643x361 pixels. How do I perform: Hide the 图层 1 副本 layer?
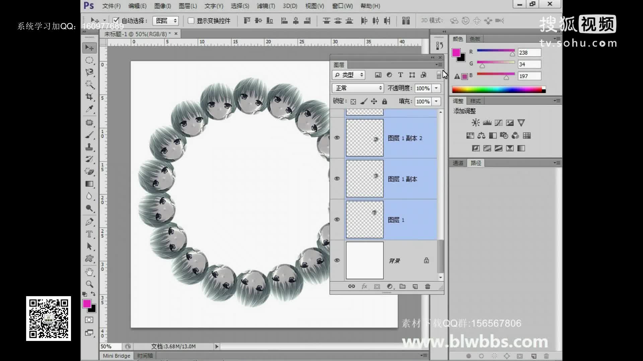pos(337,178)
